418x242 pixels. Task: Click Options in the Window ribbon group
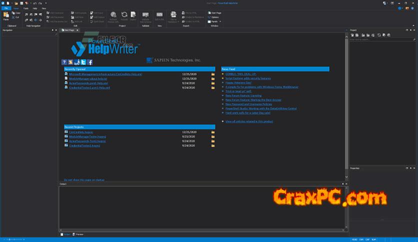[214, 17]
